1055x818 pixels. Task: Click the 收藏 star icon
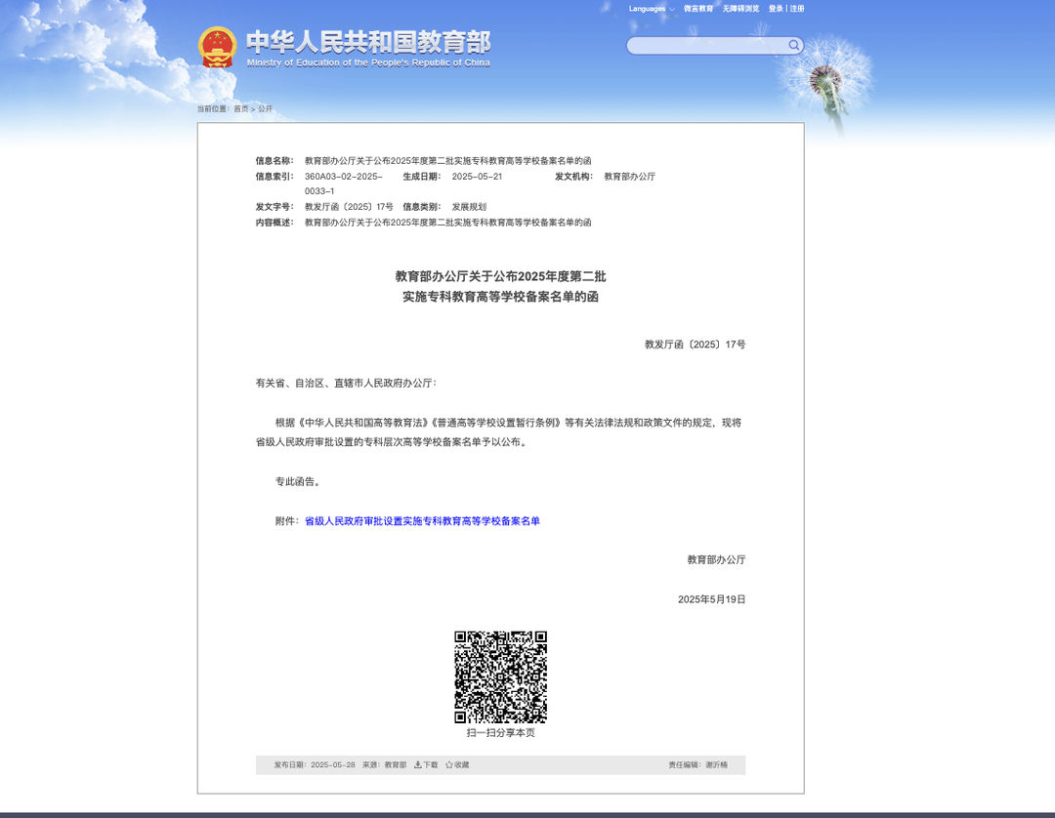pyautogui.click(x=449, y=765)
